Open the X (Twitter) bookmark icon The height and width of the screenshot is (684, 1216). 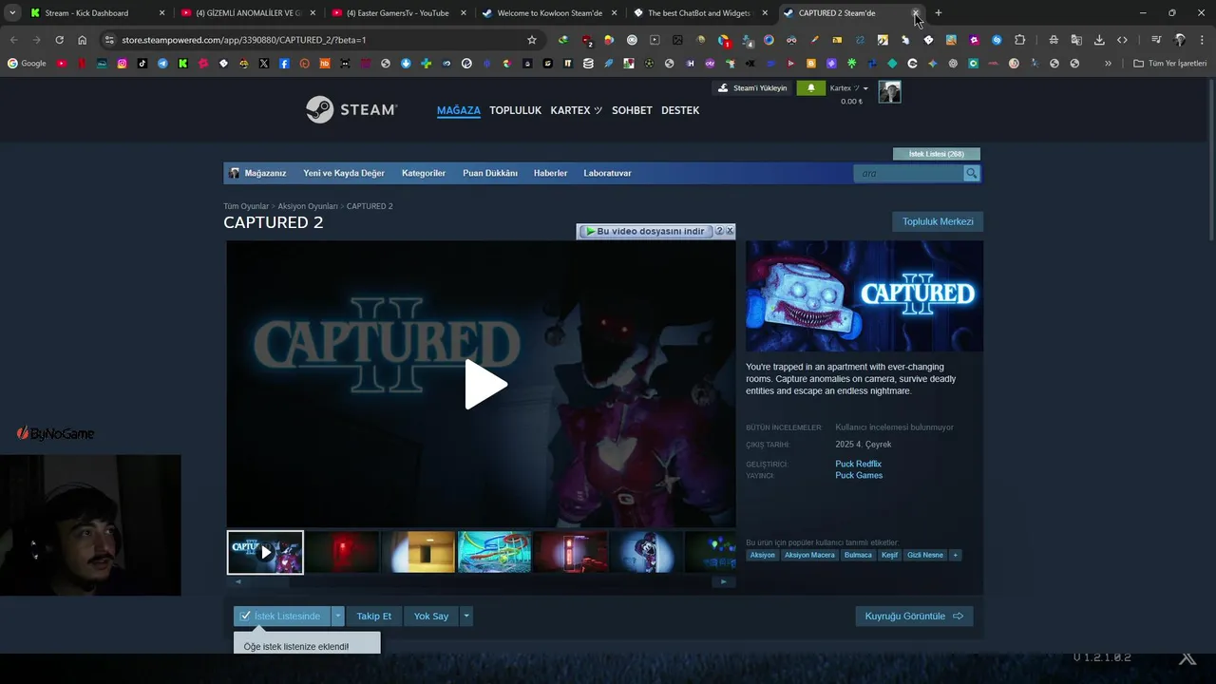coord(263,64)
